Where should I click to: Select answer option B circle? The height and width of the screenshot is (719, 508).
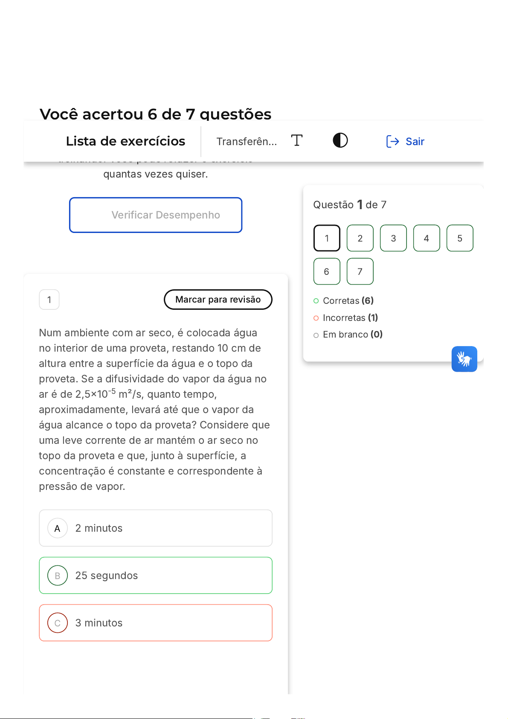(x=58, y=576)
